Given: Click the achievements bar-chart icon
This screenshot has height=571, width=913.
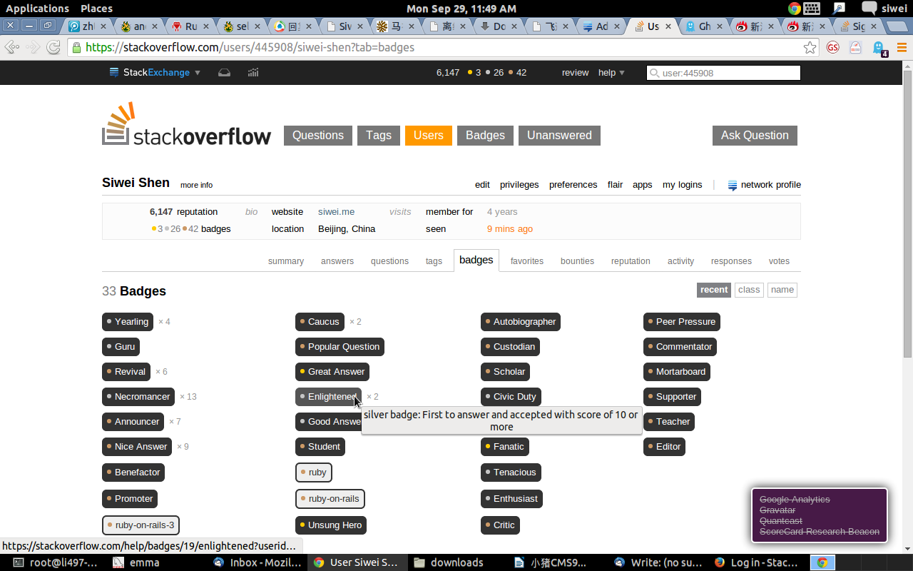Looking at the screenshot, I should click(253, 72).
